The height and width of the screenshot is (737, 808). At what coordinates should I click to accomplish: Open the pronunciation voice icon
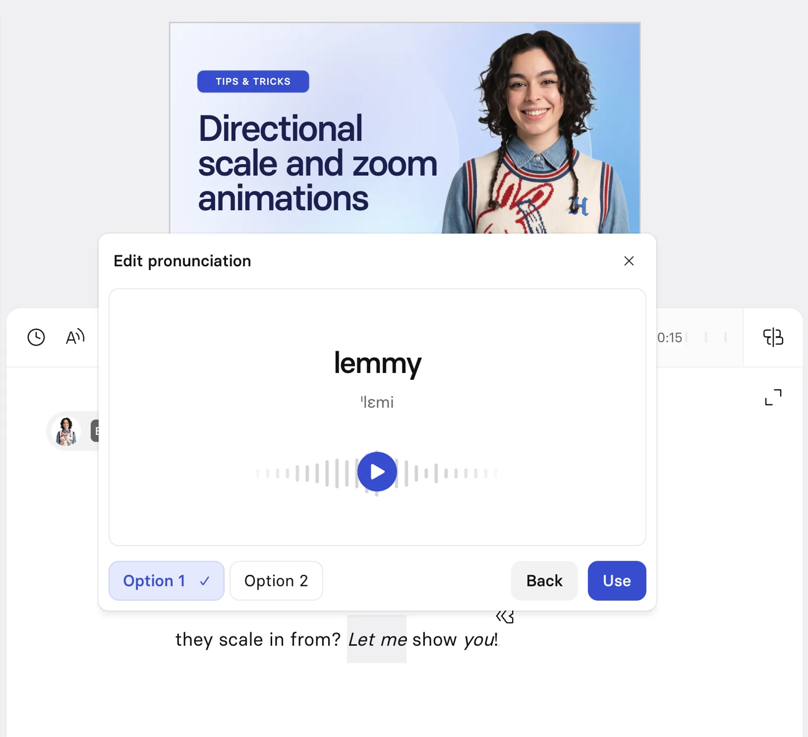click(75, 337)
